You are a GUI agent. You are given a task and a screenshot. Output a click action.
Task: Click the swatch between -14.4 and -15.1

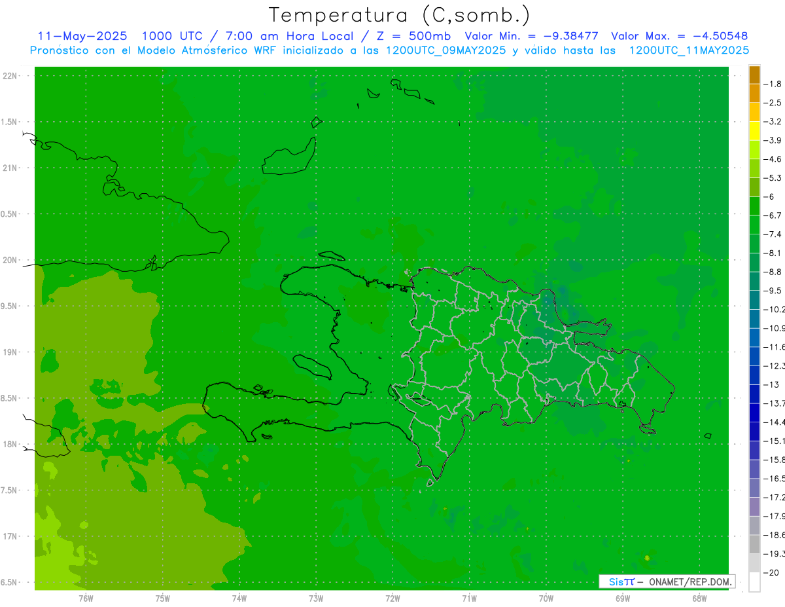point(754,432)
